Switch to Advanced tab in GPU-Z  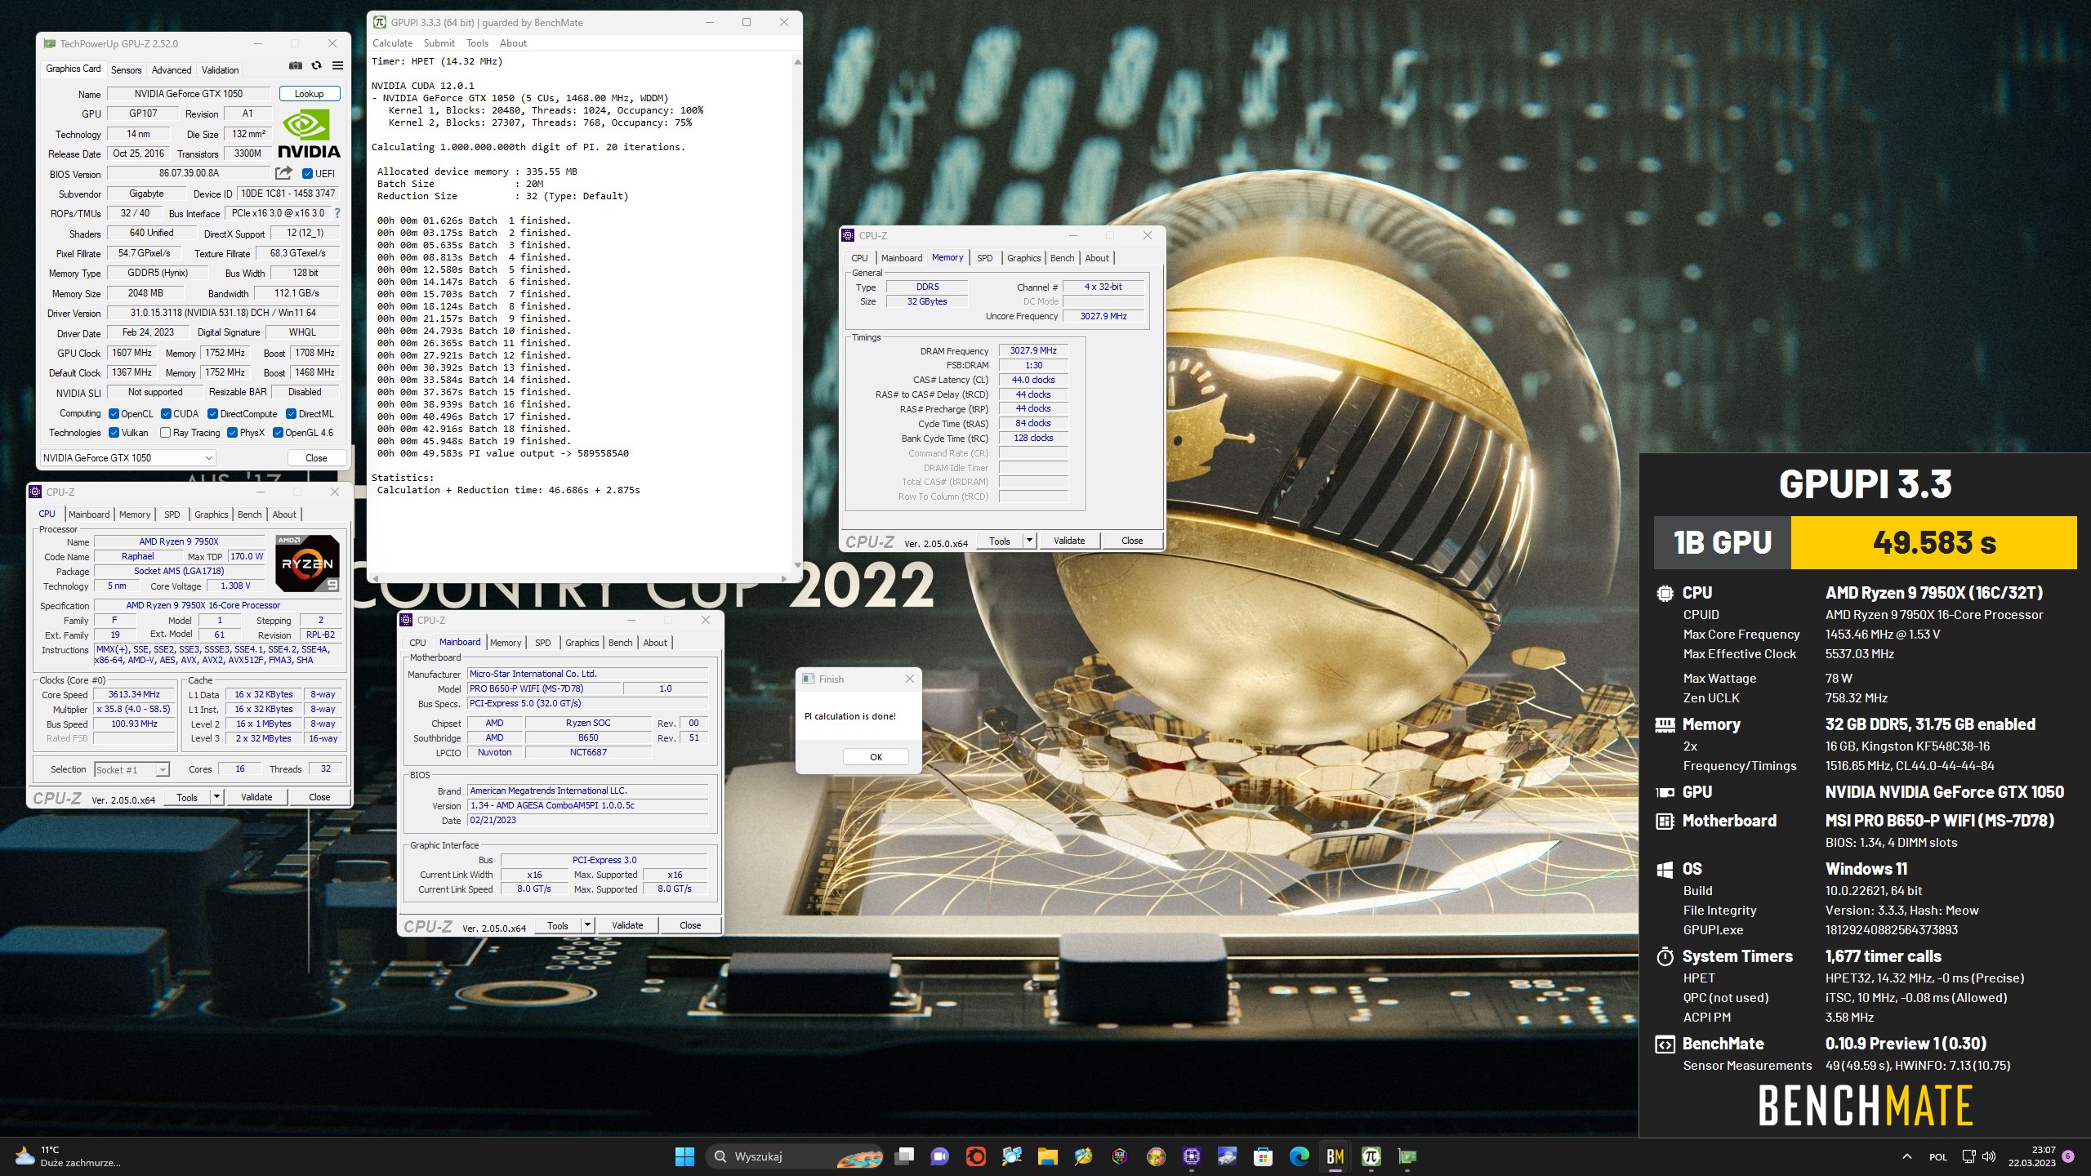click(172, 69)
